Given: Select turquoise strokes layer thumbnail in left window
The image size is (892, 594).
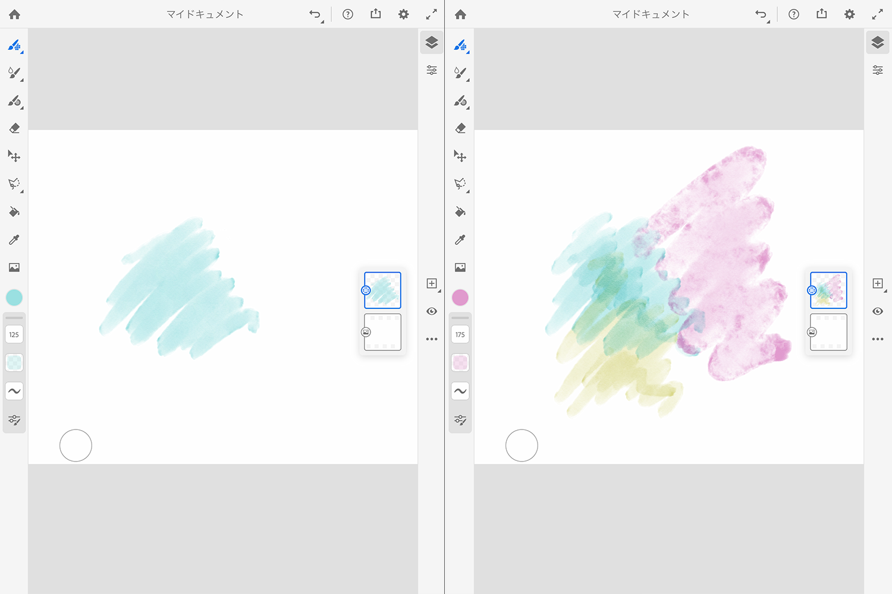Looking at the screenshot, I should click(383, 290).
